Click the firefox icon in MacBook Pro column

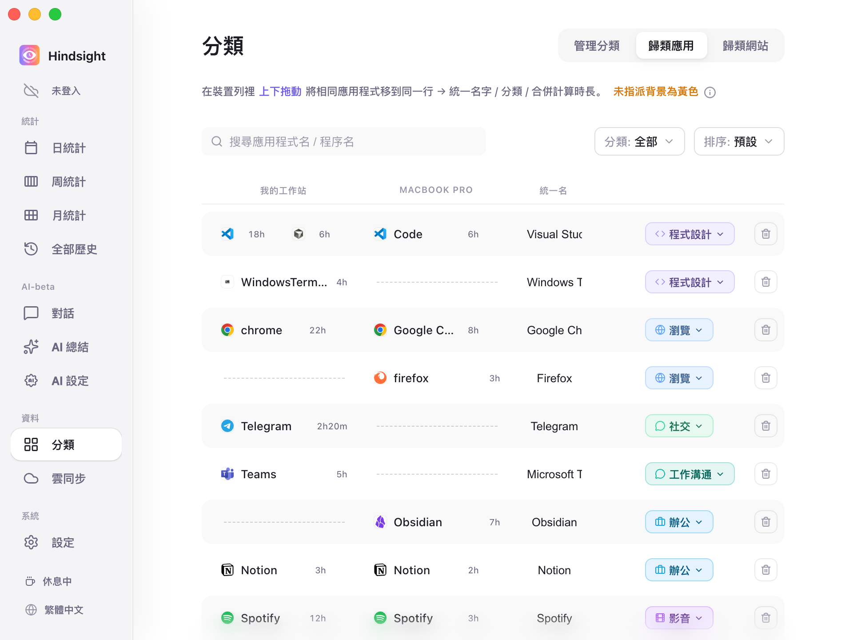(x=380, y=378)
